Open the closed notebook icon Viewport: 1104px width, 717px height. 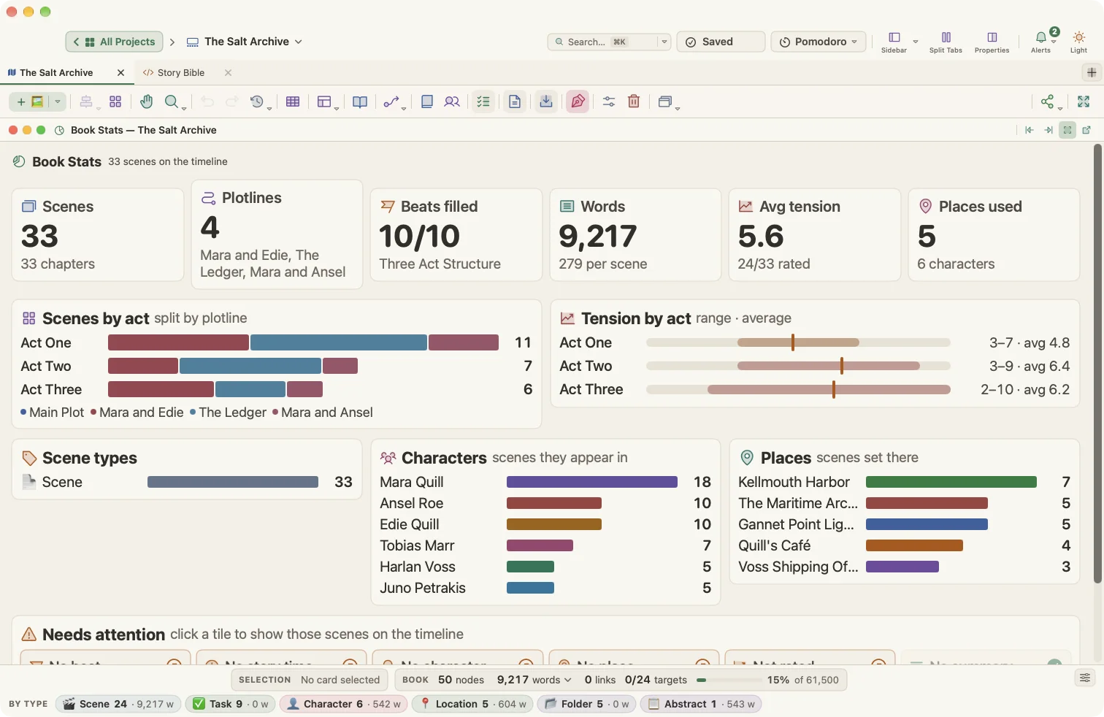pyautogui.click(x=427, y=101)
